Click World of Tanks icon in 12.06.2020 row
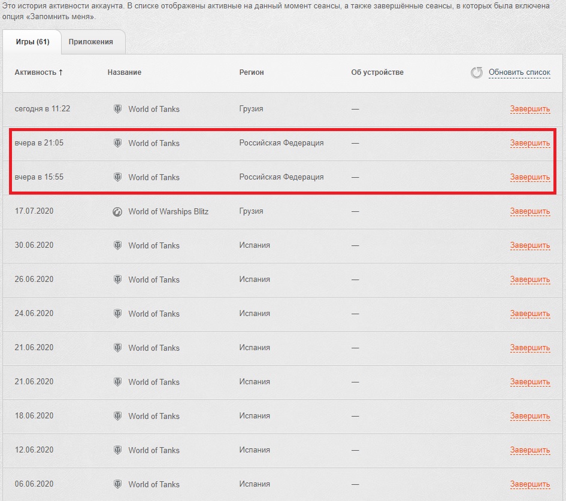The height and width of the screenshot is (501, 566). (117, 450)
